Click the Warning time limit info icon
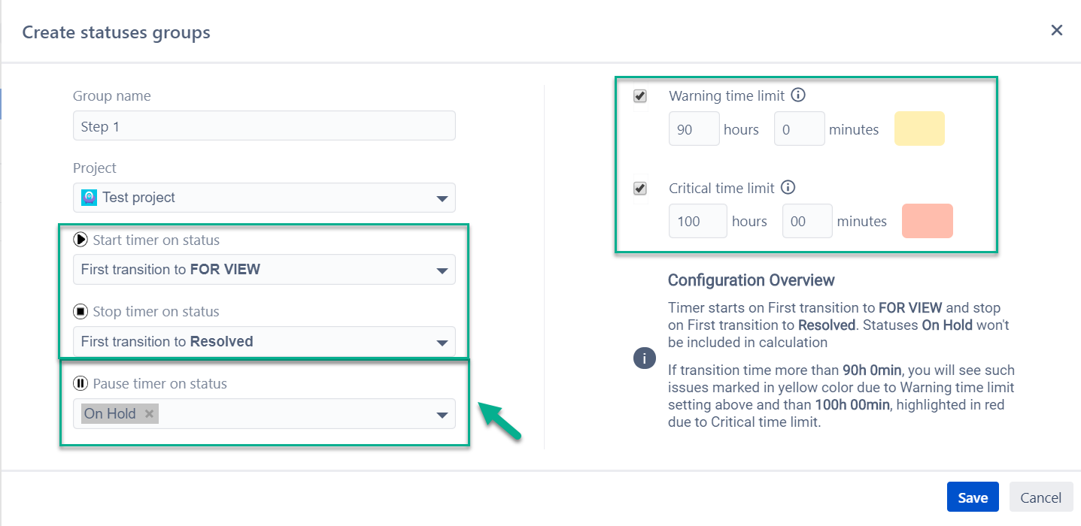 [799, 95]
